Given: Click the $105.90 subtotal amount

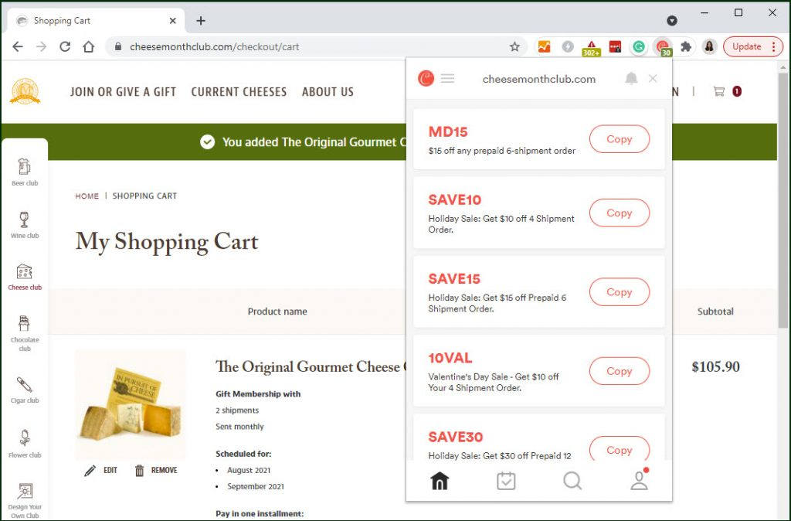Looking at the screenshot, I should tap(715, 367).
